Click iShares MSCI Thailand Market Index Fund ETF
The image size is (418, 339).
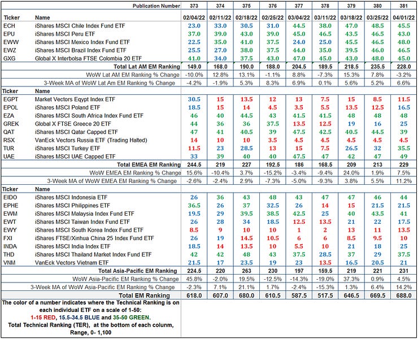[93, 254]
